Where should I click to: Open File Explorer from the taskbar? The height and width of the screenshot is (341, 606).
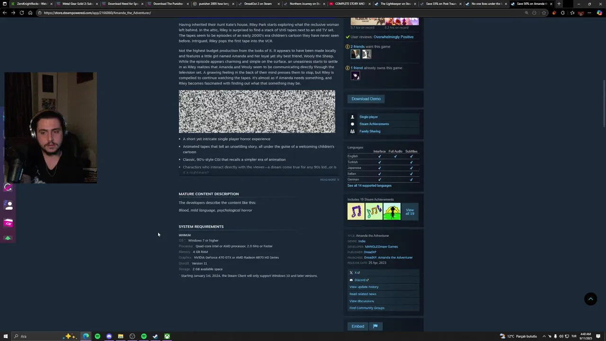[121, 336]
